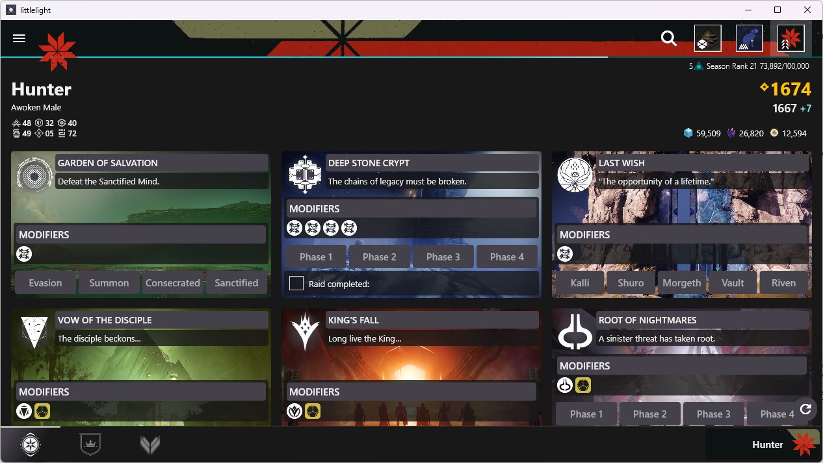This screenshot has height=463, width=823.
Task: Click the Deep Stone Crypt raid icon
Action: click(305, 174)
